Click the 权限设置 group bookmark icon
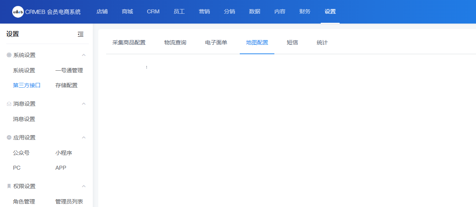476x207 pixels. (x=9, y=187)
